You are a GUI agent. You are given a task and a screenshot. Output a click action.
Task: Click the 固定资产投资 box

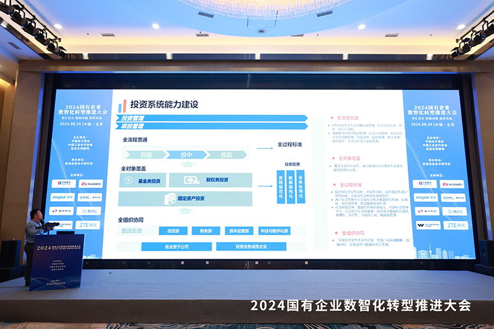(185, 199)
